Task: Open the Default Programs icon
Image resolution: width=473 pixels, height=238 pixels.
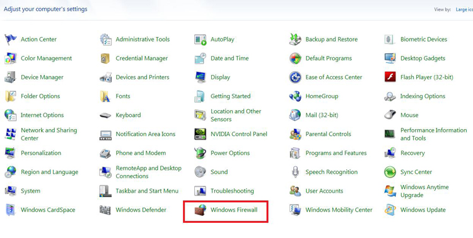Action: [x=295, y=59]
